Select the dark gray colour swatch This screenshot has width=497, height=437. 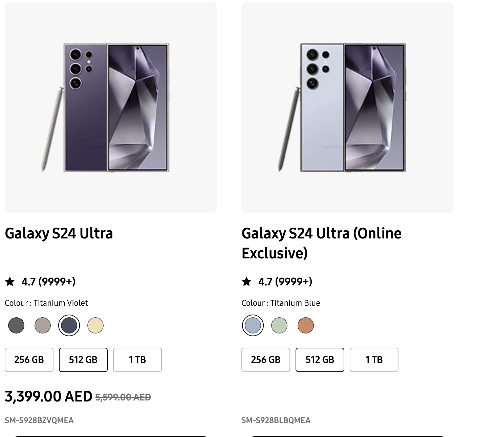(16, 325)
